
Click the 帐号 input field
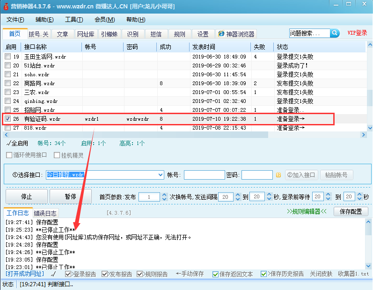click(x=205, y=175)
